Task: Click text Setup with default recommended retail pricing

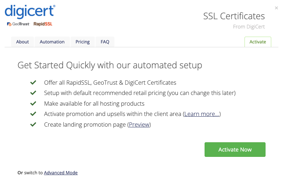Action: pyautogui.click(x=140, y=93)
